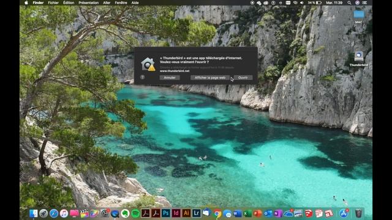Open OneNote from the Dock

tap(278, 213)
